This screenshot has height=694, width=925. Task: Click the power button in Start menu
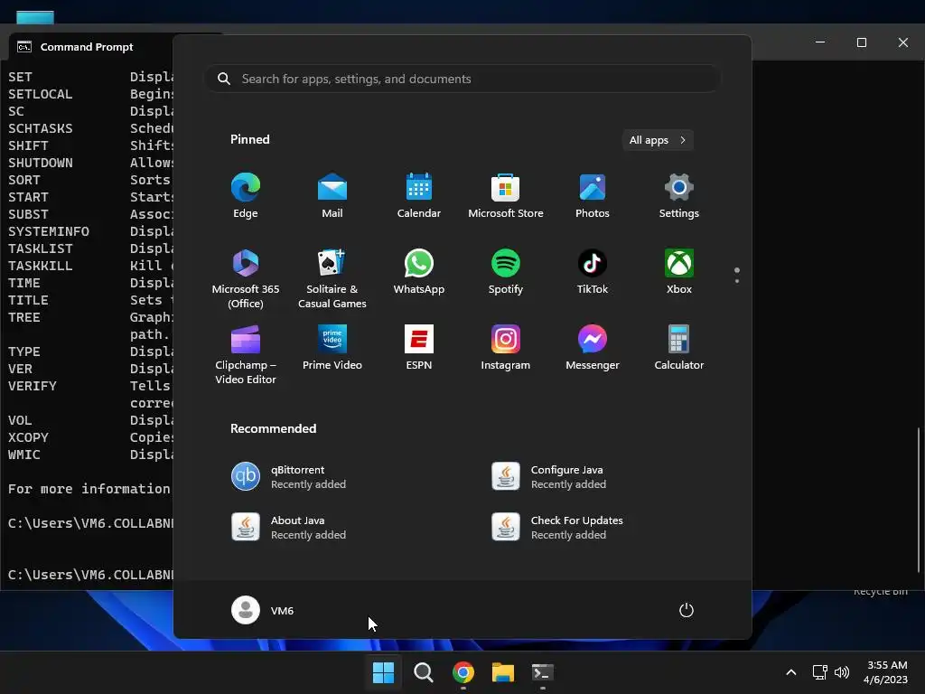tap(687, 610)
